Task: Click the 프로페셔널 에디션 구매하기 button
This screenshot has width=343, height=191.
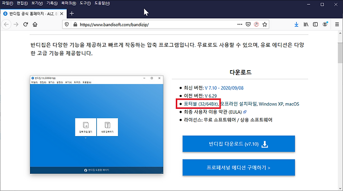Action: 239,168
